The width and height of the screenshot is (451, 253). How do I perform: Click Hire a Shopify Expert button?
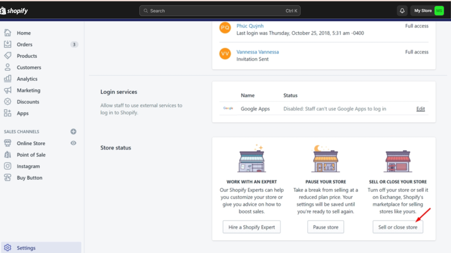coord(252,227)
